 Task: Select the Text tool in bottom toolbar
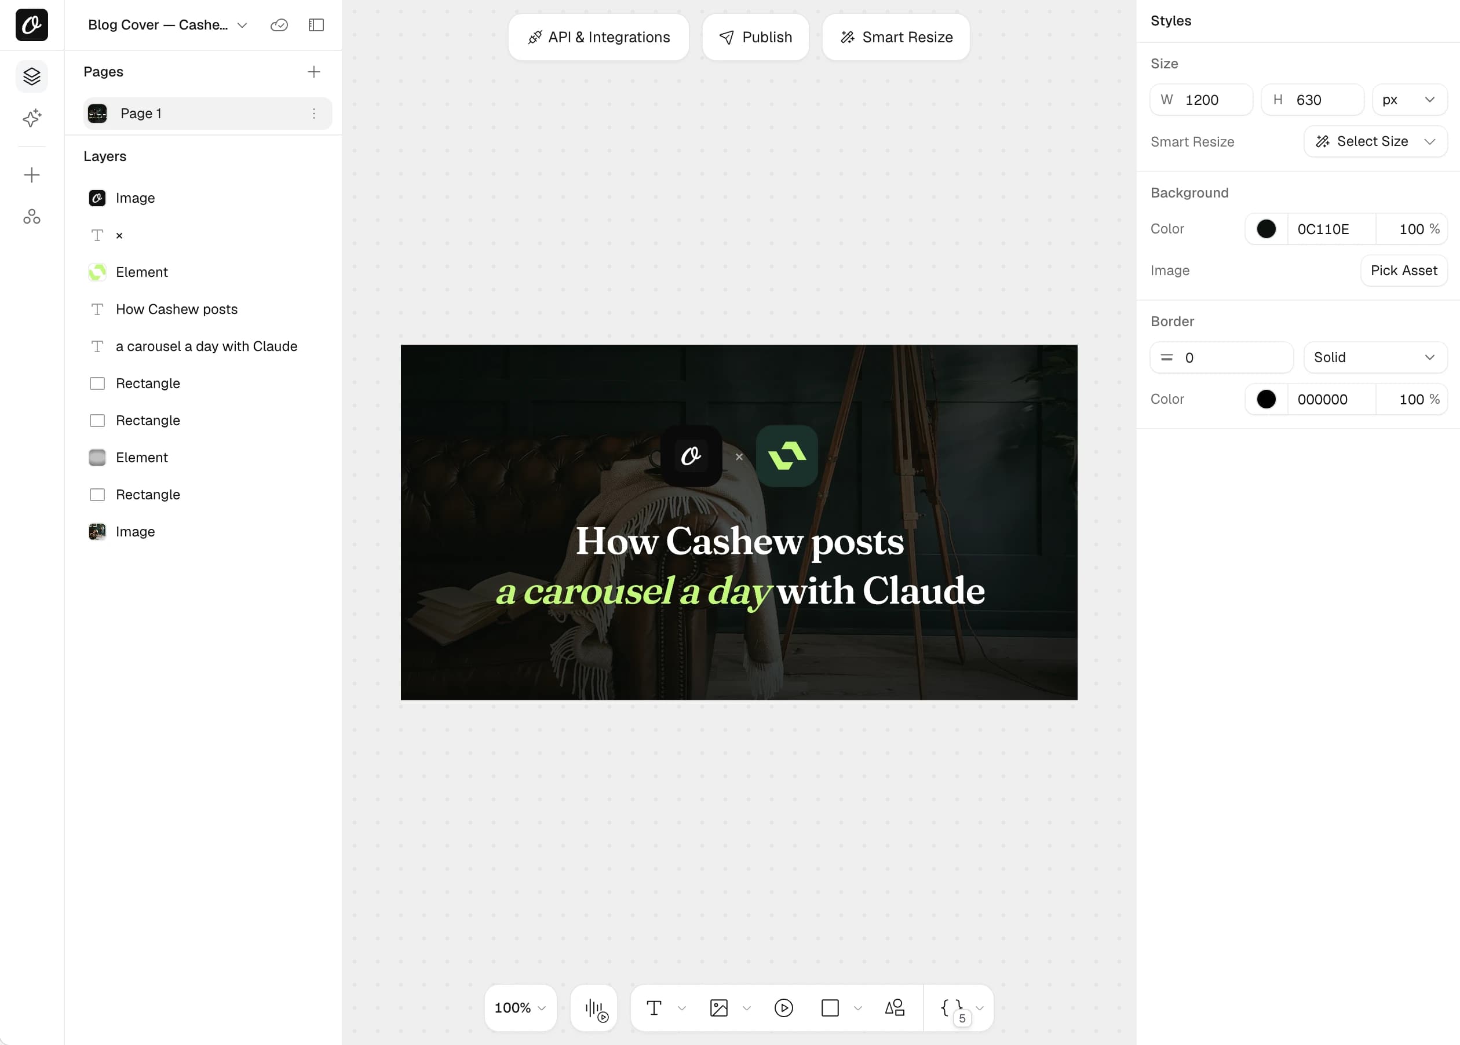[x=654, y=1008]
